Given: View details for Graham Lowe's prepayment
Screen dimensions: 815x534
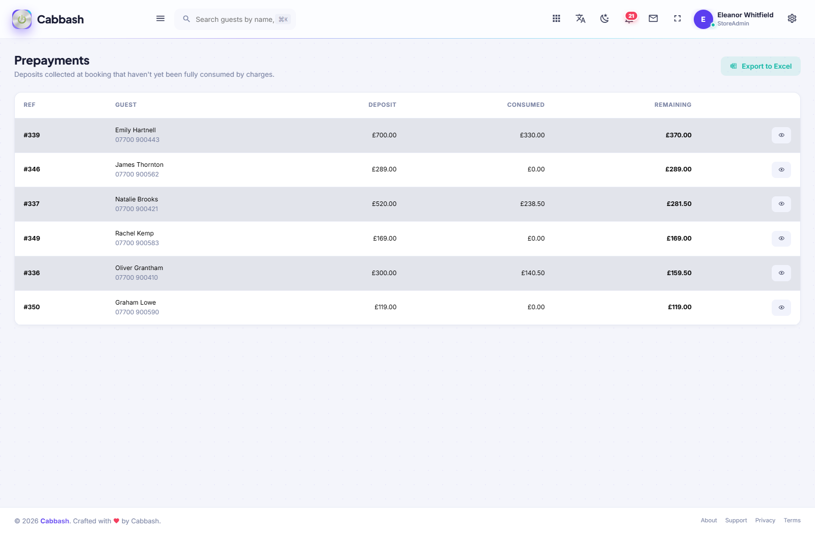Looking at the screenshot, I should pyautogui.click(x=781, y=307).
